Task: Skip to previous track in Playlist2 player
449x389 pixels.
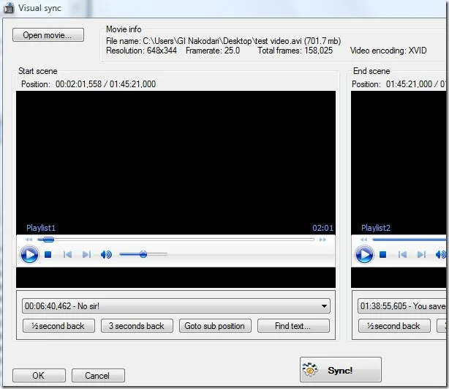Action: (x=402, y=254)
